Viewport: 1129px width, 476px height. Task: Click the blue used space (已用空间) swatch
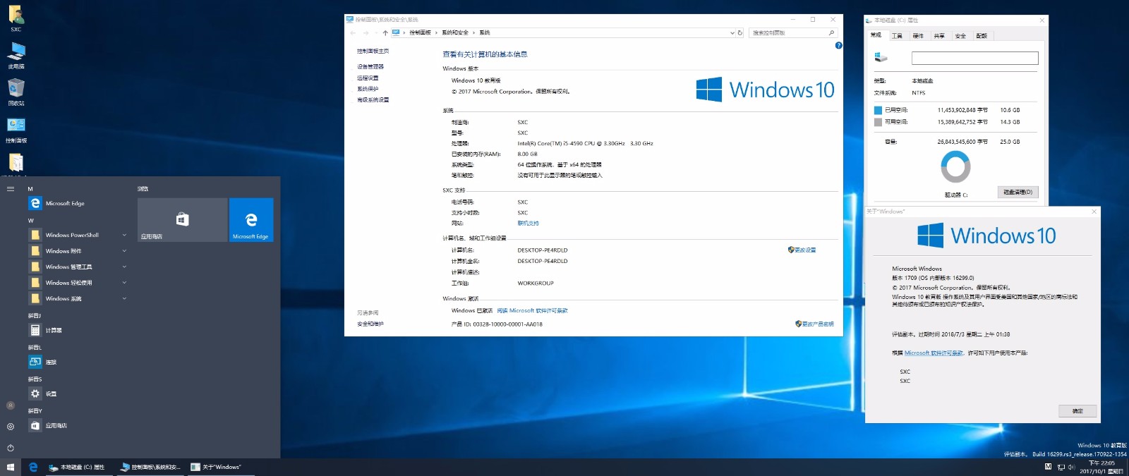coord(878,110)
